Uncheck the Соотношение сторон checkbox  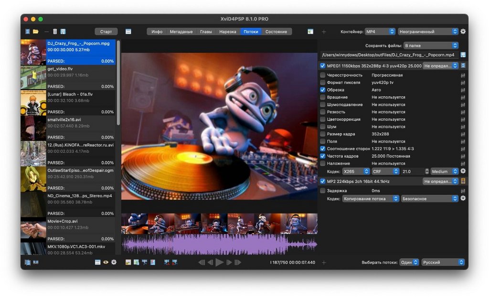tap(323, 149)
